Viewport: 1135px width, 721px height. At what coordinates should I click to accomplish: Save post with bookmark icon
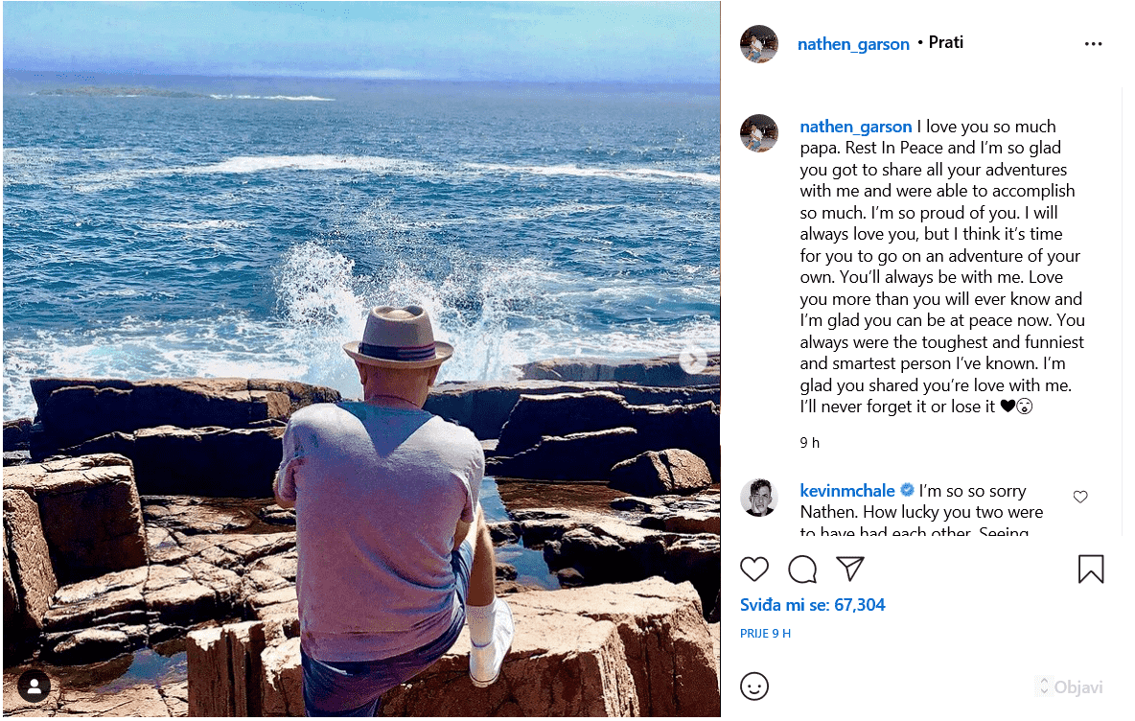pos(1091,569)
